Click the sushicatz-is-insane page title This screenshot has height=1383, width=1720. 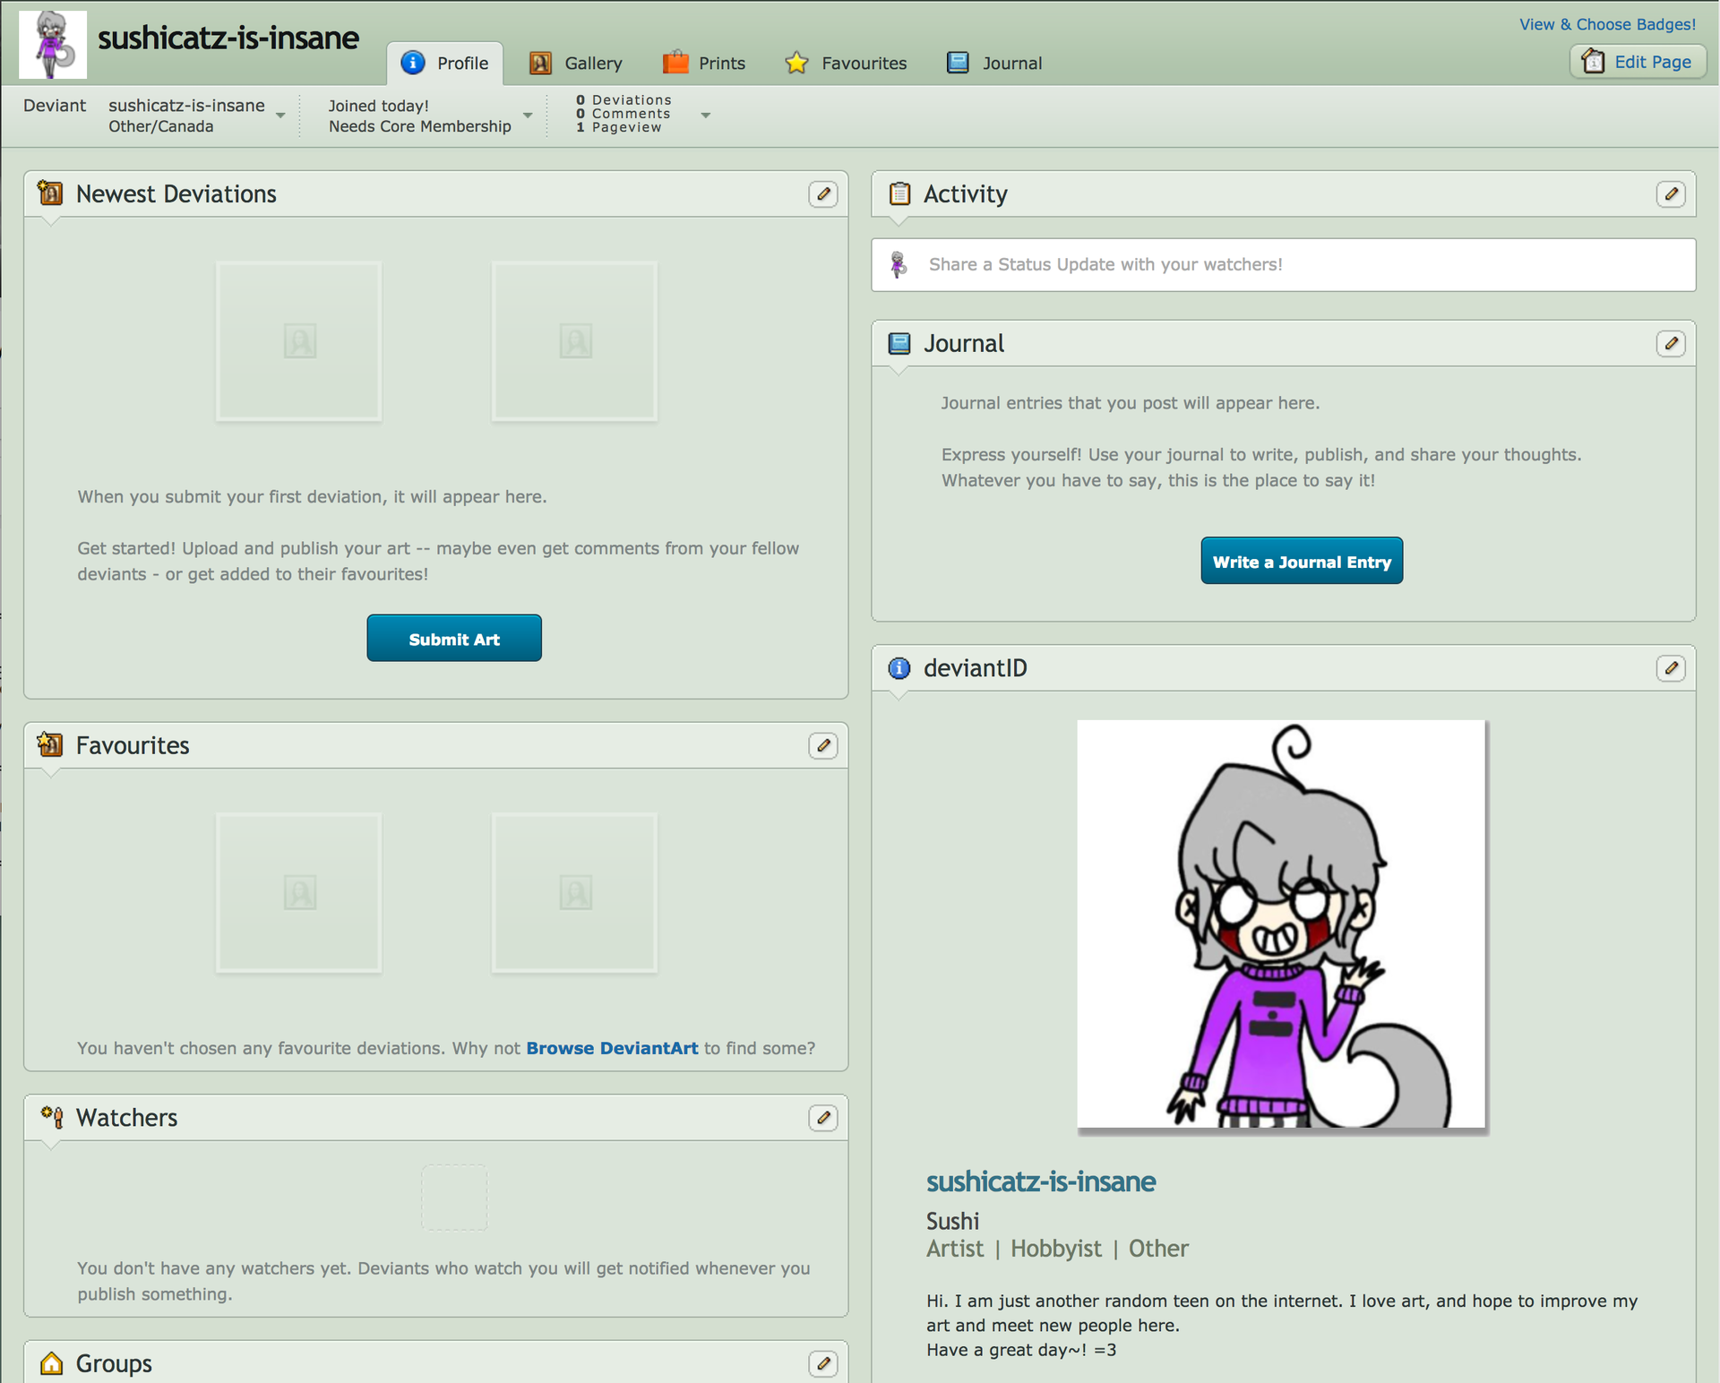(x=228, y=38)
